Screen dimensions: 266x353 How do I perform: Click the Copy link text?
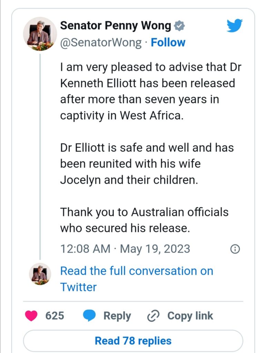(x=190, y=316)
